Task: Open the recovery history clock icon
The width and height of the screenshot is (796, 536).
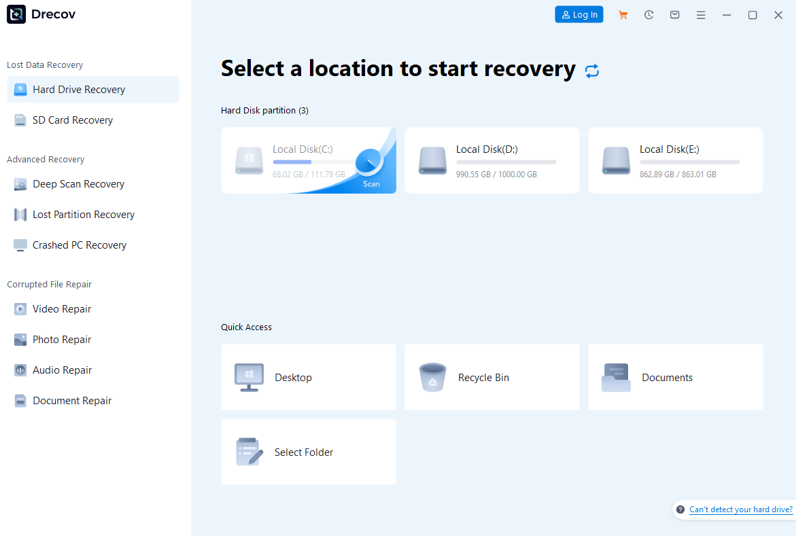Action: [x=648, y=14]
